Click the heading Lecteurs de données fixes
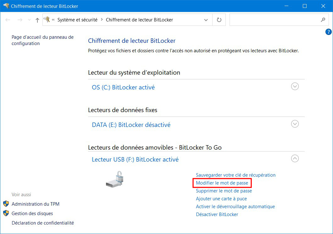333x234 pixels. point(123,110)
